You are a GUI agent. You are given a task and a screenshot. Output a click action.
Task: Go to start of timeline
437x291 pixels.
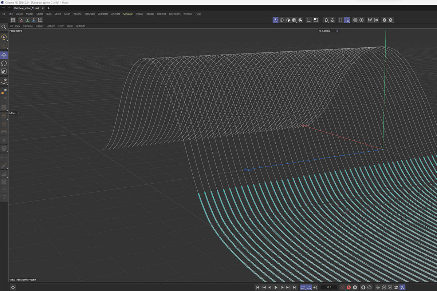coord(257,287)
